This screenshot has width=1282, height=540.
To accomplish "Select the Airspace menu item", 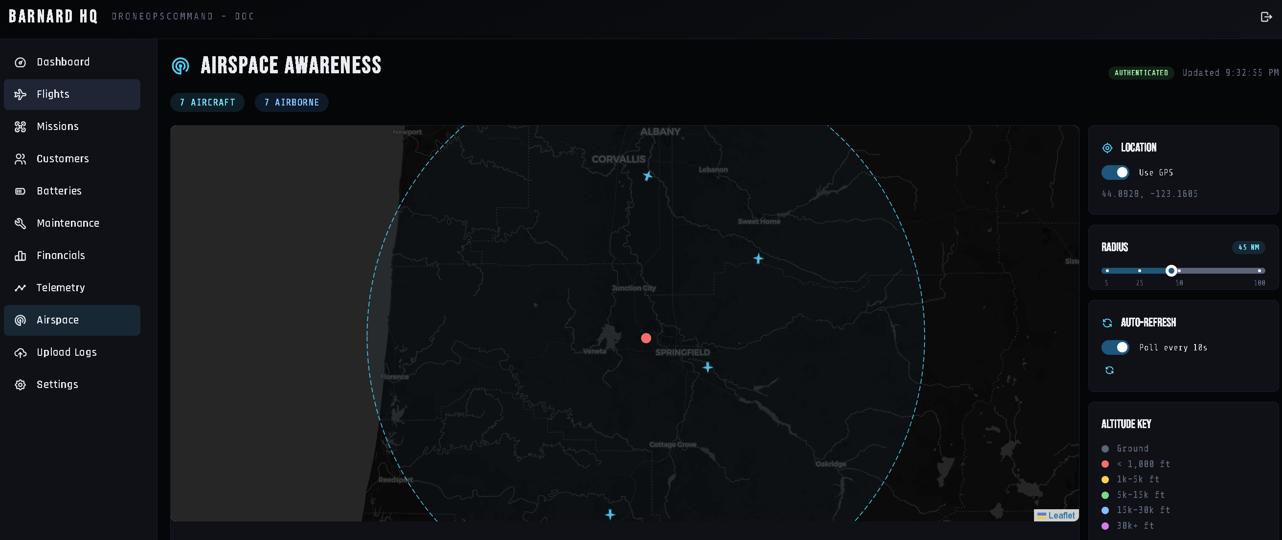I will pos(72,320).
